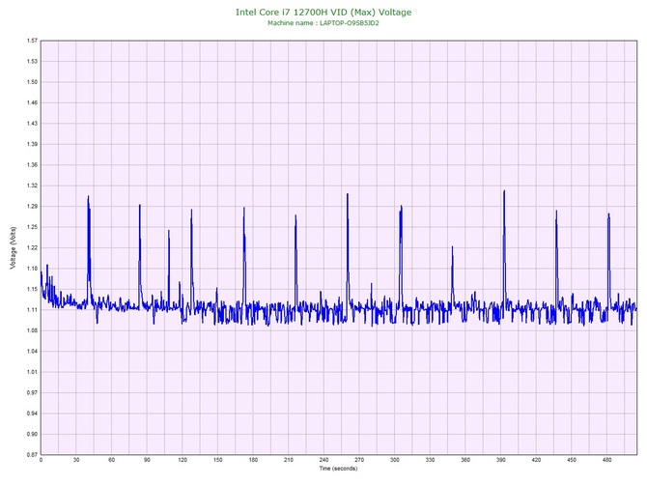The height and width of the screenshot is (485, 647).
Task: Click the 1.15 voltage axis label
Action: pos(32,289)
